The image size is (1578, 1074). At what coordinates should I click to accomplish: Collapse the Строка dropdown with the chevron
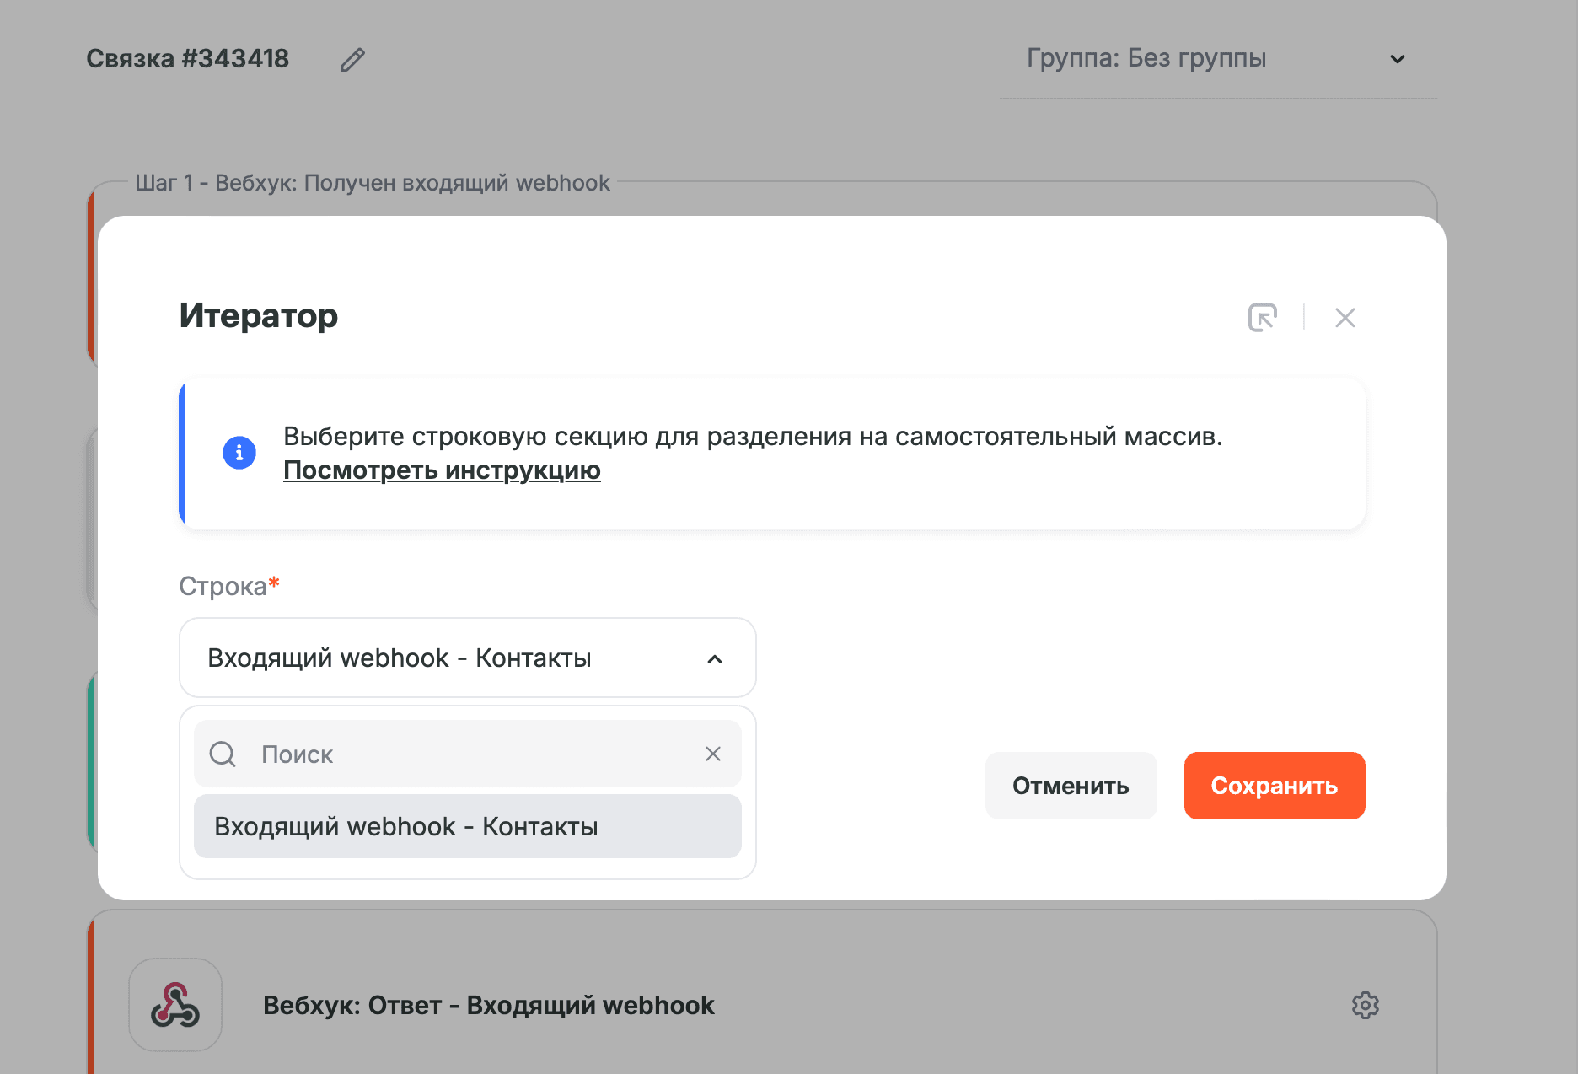[x=716, y=658]
